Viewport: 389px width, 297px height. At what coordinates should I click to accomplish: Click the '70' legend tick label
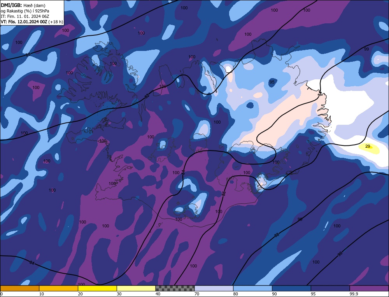(x=197, y=294)
